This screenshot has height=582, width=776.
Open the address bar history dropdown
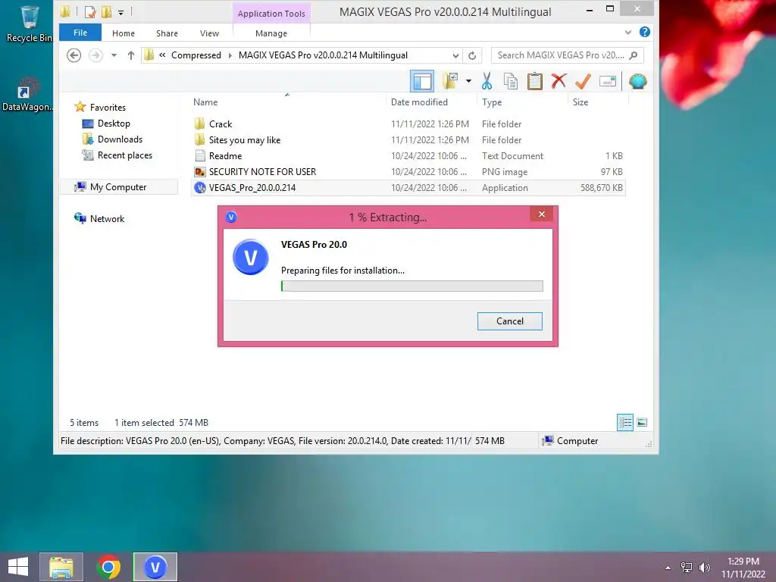[x=455, y=55]
